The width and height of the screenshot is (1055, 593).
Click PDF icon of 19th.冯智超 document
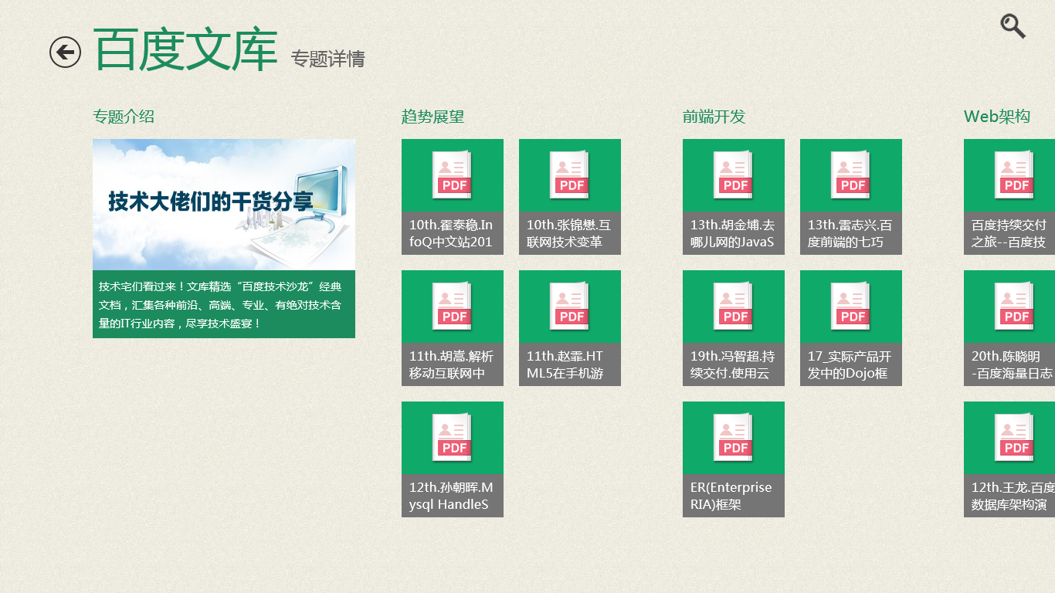tap(734, 306)
